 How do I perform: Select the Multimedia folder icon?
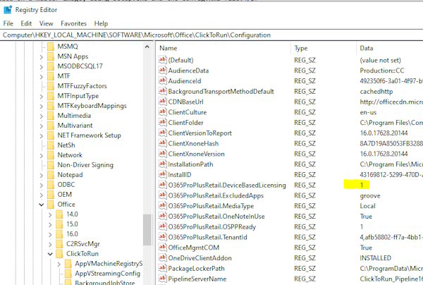coord(51,116)
